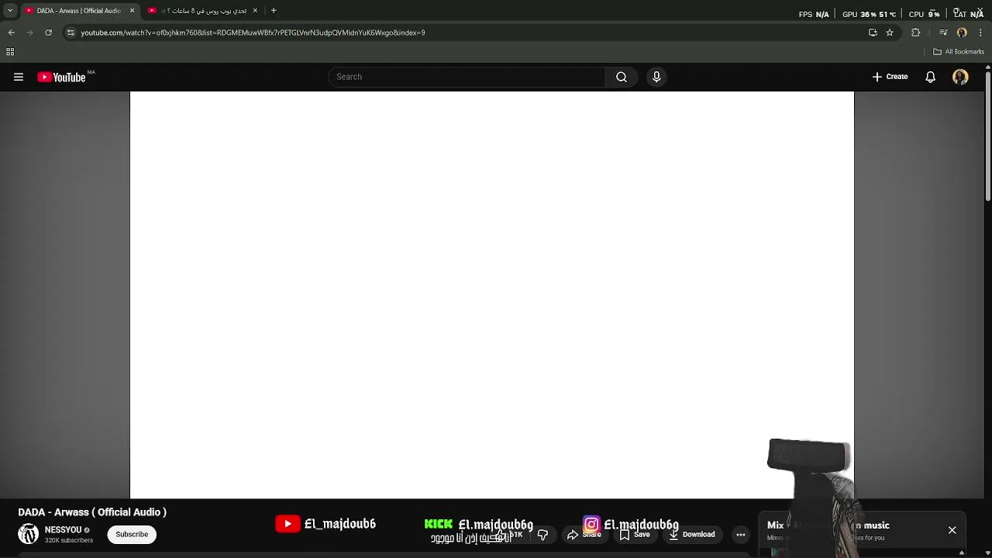
Task: Open the NESSYOU channel name link
Action: click(63, 530)
